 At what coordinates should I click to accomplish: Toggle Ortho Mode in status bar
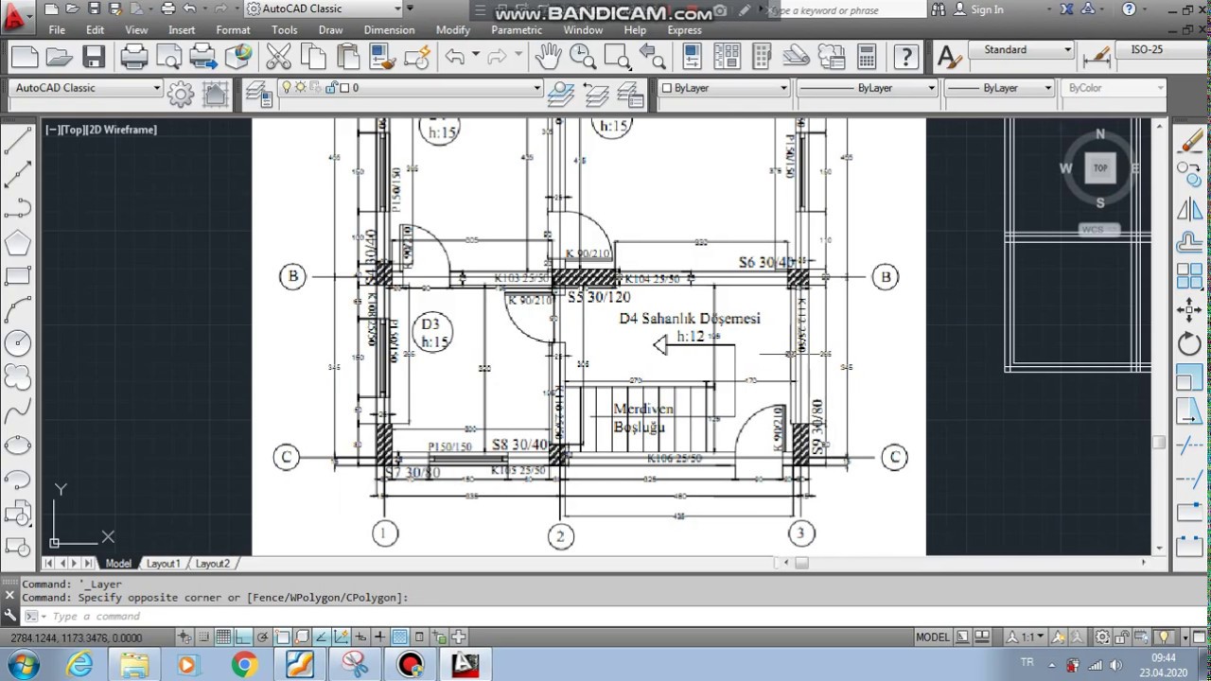[x=243, y=637]
